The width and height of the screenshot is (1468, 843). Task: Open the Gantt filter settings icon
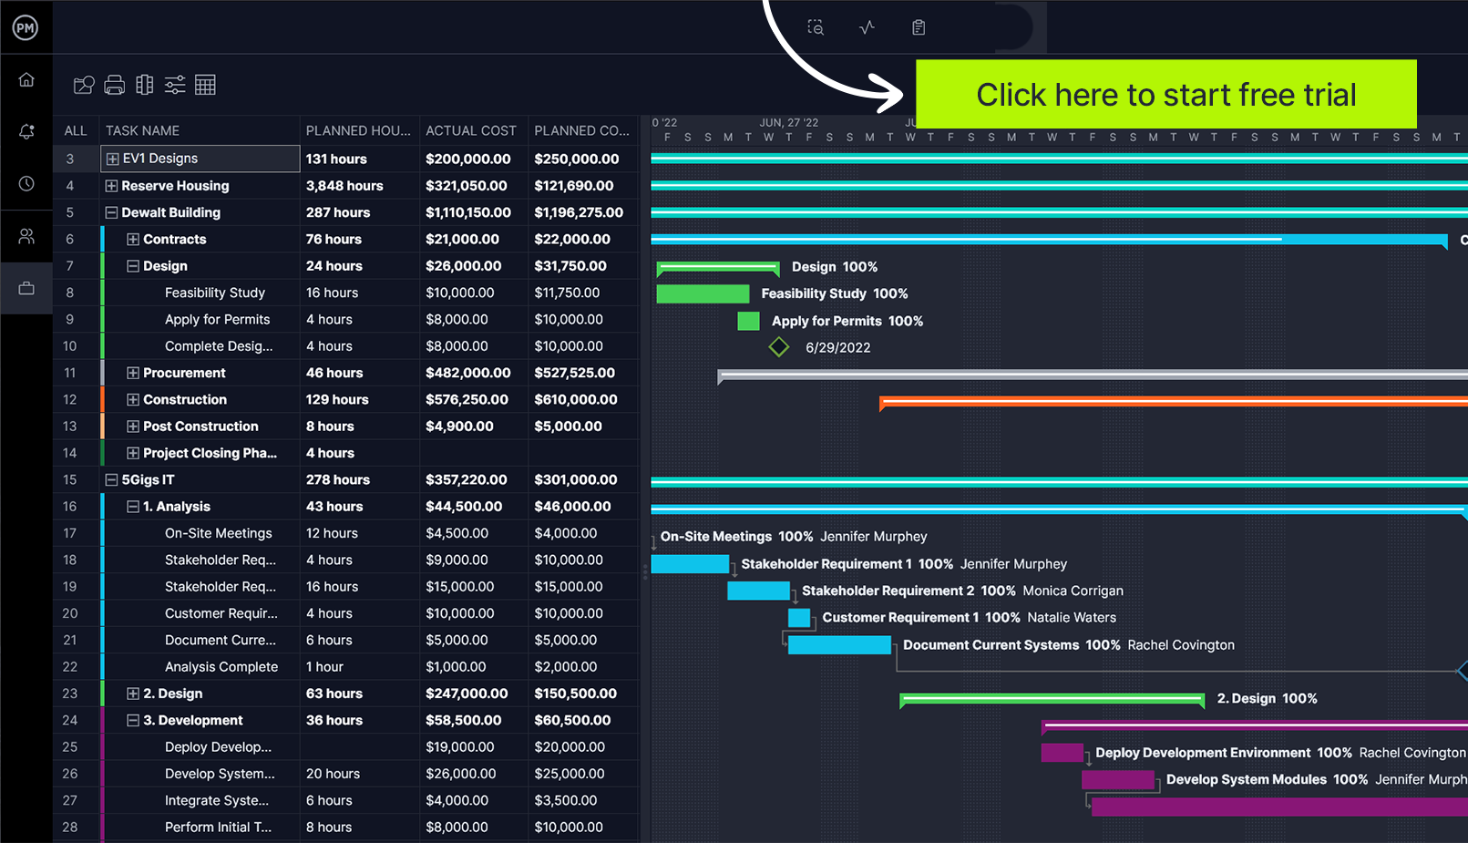174,84
